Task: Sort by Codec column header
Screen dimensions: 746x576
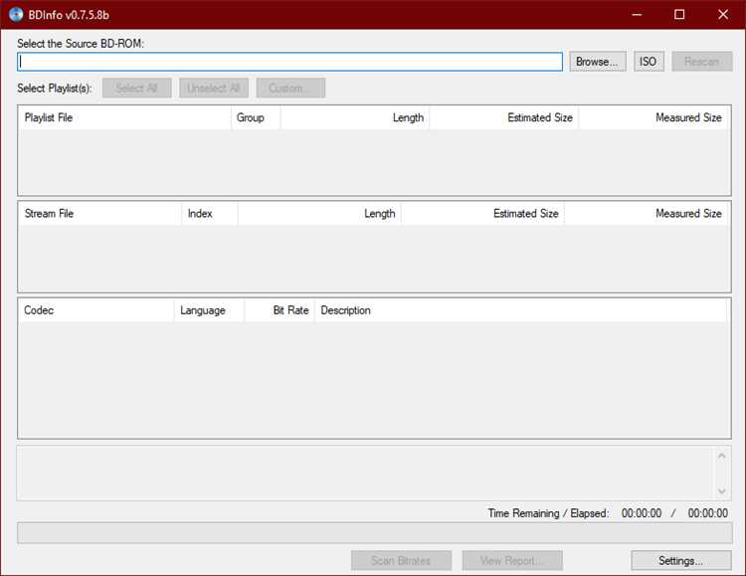Action: tap(96, 310)
